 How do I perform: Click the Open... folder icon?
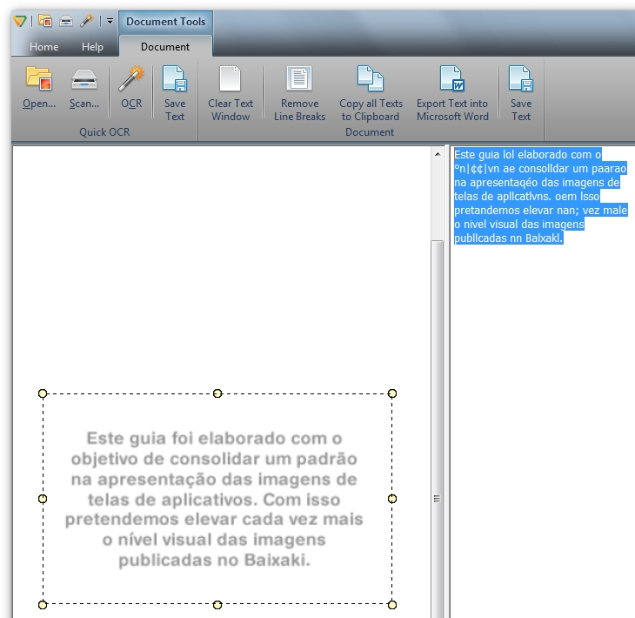point(39,77)
